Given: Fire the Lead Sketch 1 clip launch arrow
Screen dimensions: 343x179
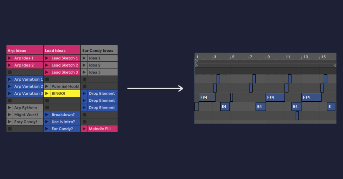Looking at the screenshot, I should coord(46,58).
